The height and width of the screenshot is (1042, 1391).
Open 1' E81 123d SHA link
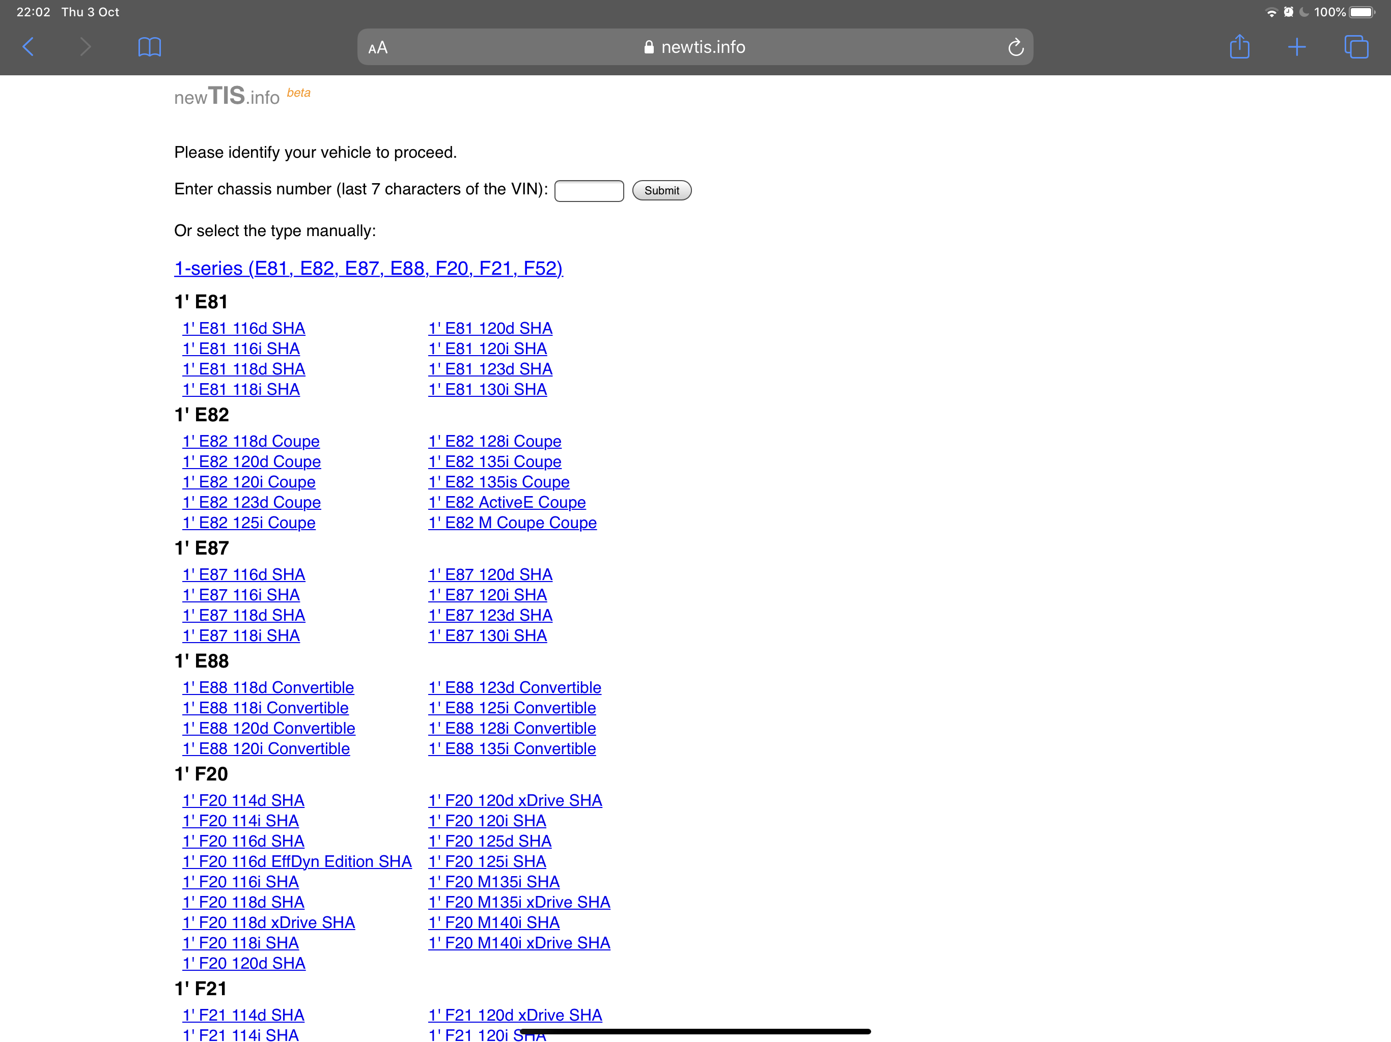pos(490,369)
